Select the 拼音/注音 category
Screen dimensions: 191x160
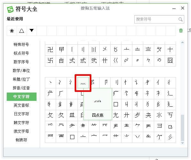(x=21, y=88)
